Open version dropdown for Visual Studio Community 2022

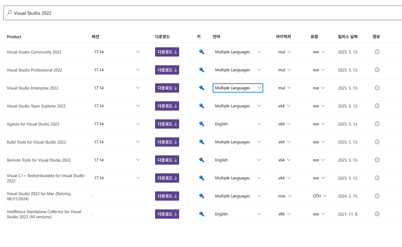[x=117, y=52]
